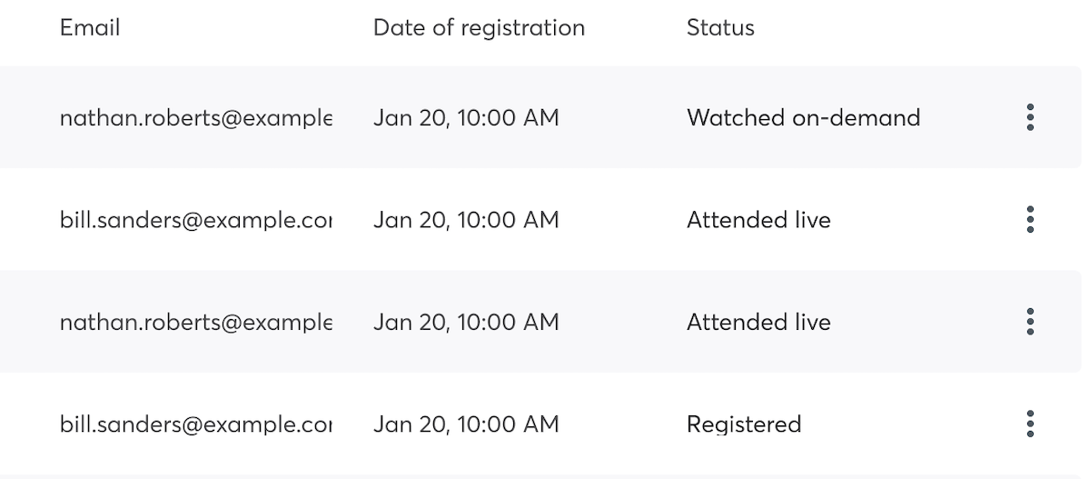This screenshot has height=479, width=1090.
Task: Open the three-dot menu for Watched on-demand row
Action: pos(1030,117)
